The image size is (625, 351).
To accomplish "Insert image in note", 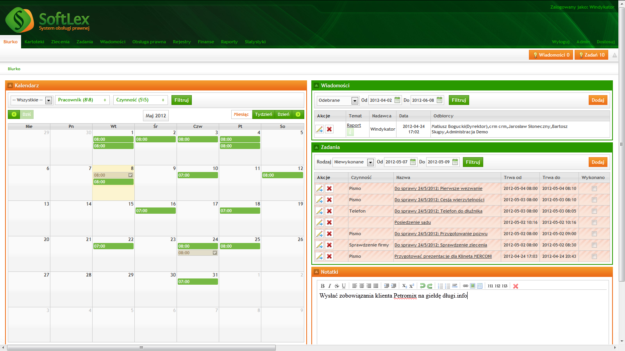I will click(x=473, y=286).
